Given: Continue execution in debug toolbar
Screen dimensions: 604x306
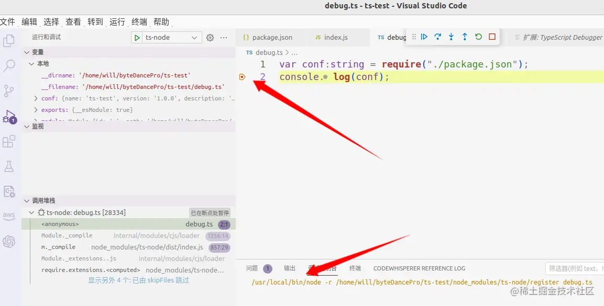Looking at the screenshot, I should coord(424,37).
